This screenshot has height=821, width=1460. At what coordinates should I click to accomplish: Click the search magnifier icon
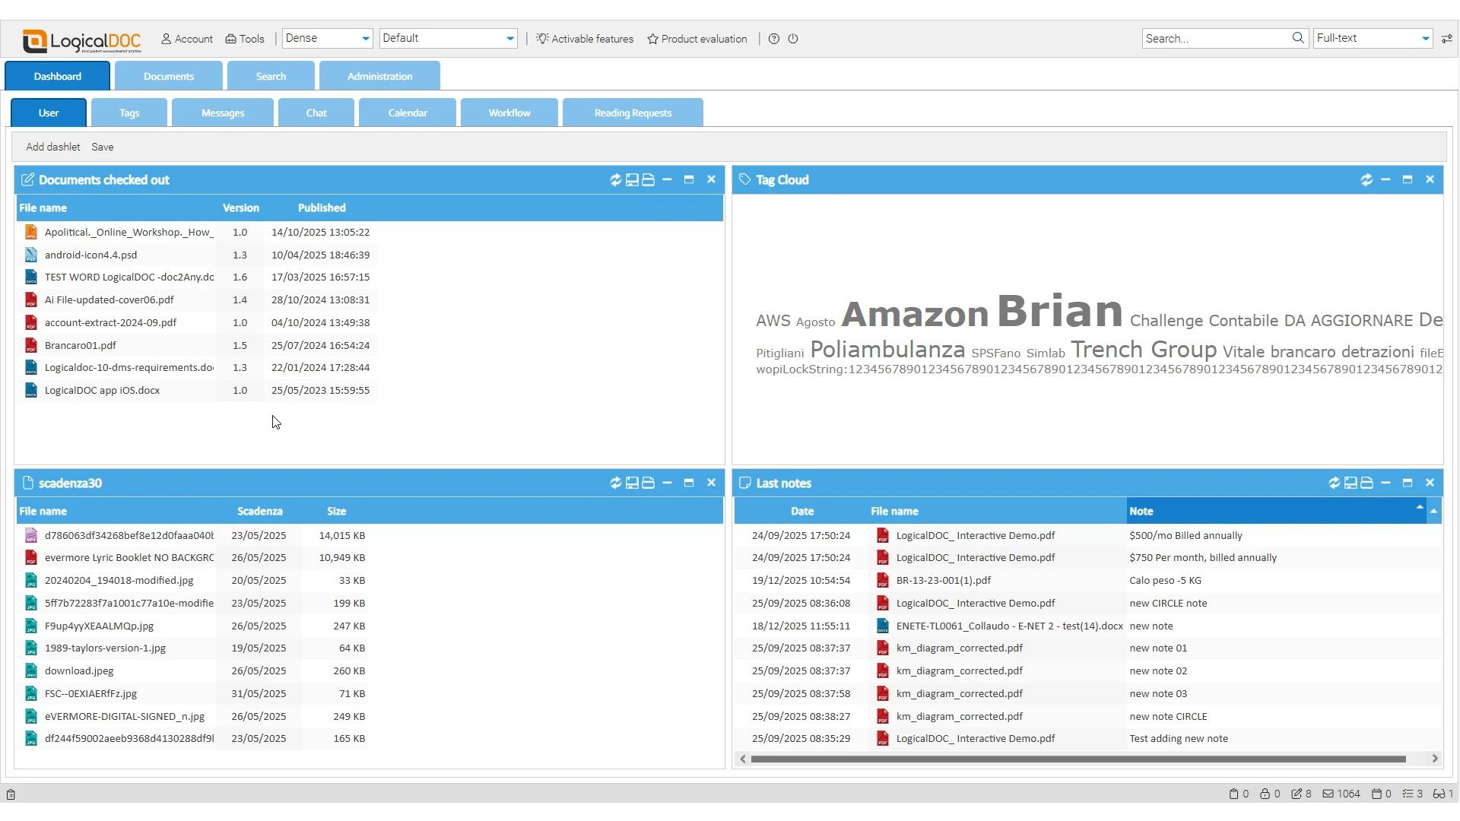coord(1298,38)
